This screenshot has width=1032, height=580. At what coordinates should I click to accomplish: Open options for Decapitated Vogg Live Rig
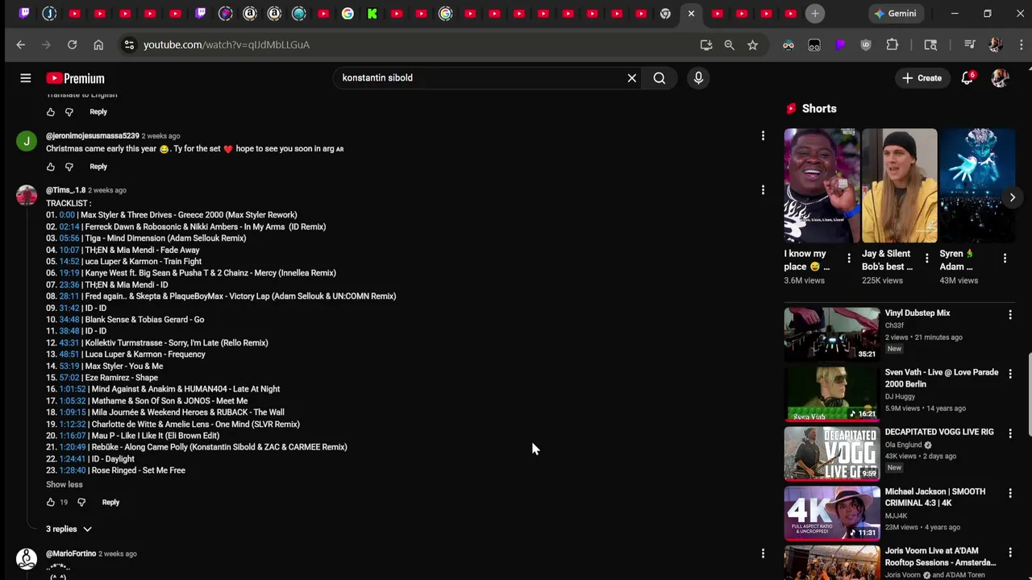[x=1010, y=434]
